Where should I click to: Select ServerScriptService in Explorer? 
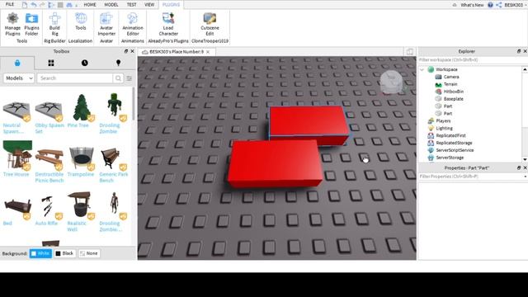[x=455, y=150]
